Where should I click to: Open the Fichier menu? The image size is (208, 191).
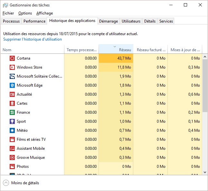pyautogui.click(x=8, y=13)
